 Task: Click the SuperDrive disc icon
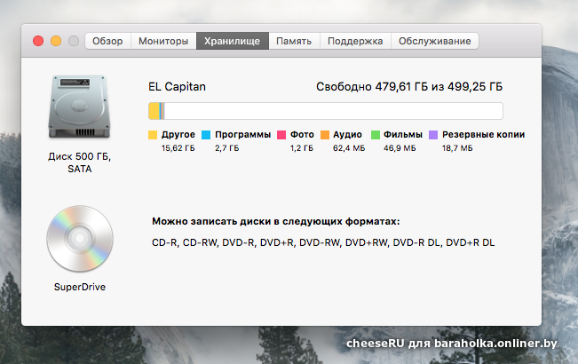(x=80, y=239)
